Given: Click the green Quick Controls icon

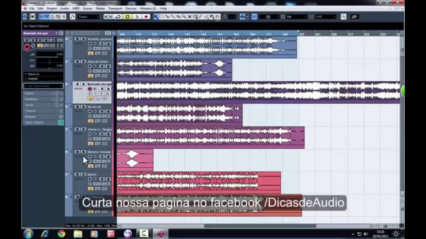Looking at the screenshot, I should coord(61,122).
